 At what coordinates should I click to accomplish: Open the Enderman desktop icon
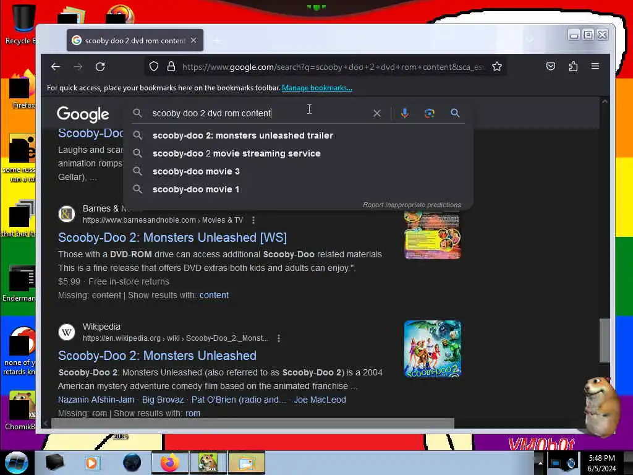(20, 283)
